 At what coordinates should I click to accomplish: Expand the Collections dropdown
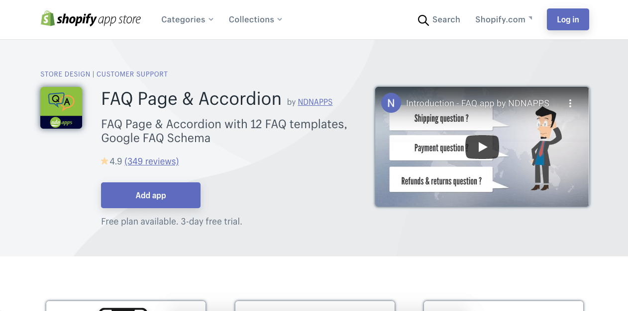point(255,19)
